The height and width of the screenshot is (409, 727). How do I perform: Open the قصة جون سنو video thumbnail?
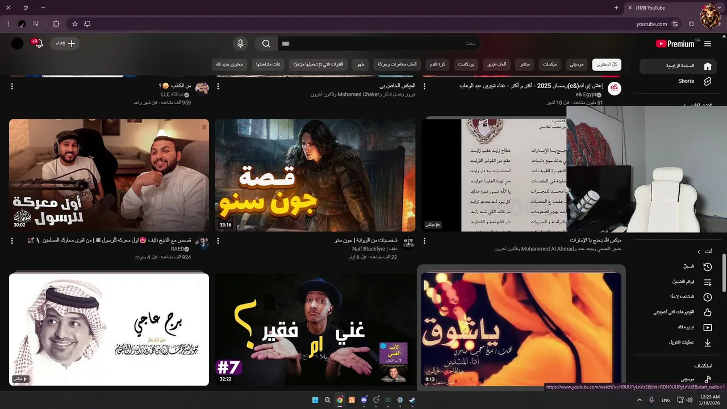(315, 175)
